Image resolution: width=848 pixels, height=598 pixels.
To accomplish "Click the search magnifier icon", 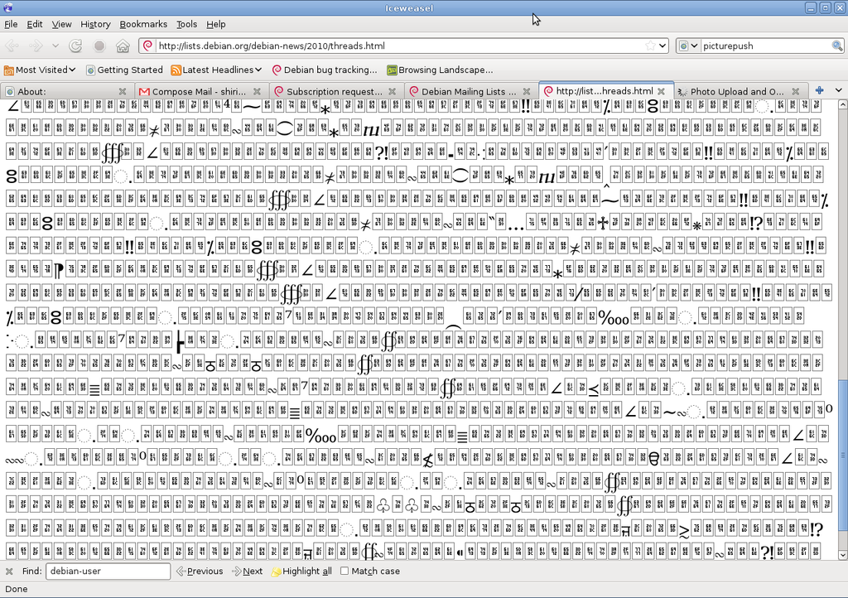I will (x=836, y=46).
